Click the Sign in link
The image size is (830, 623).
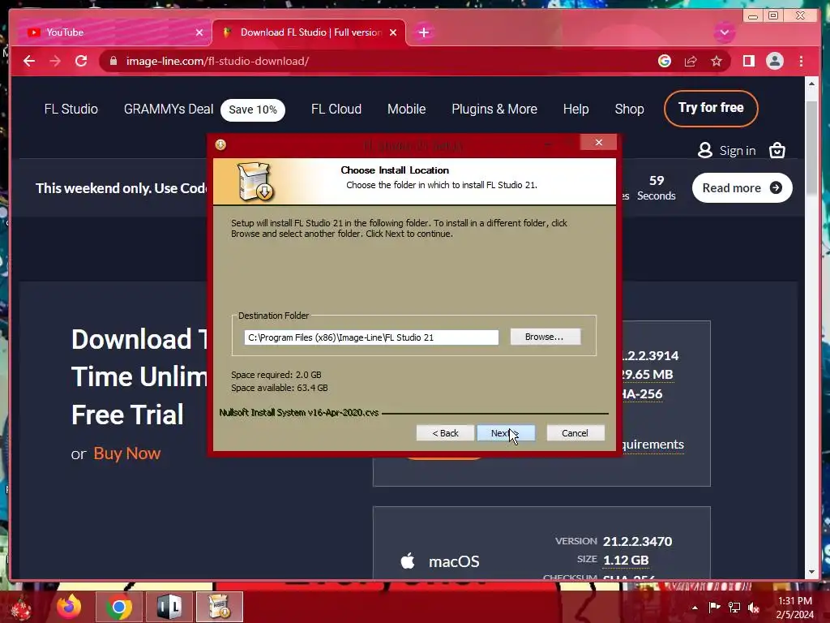[x=737, y=150]
